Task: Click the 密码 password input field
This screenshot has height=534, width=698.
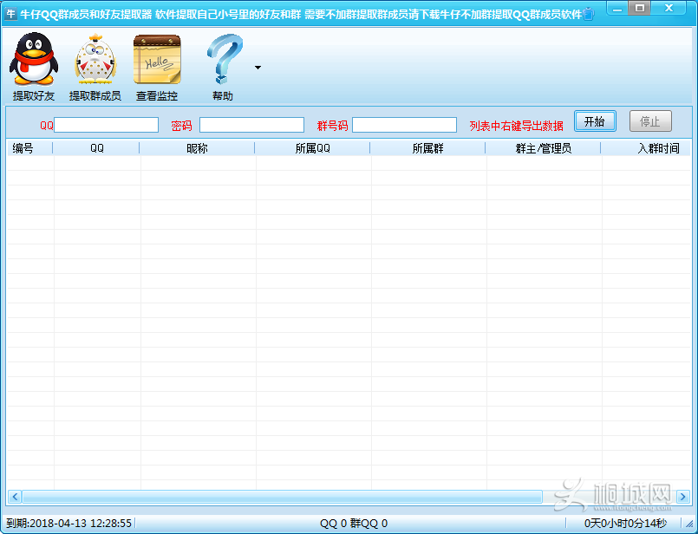Action: (251, 125)
